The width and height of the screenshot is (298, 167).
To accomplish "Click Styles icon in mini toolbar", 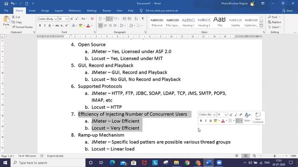I will (247, 117).
